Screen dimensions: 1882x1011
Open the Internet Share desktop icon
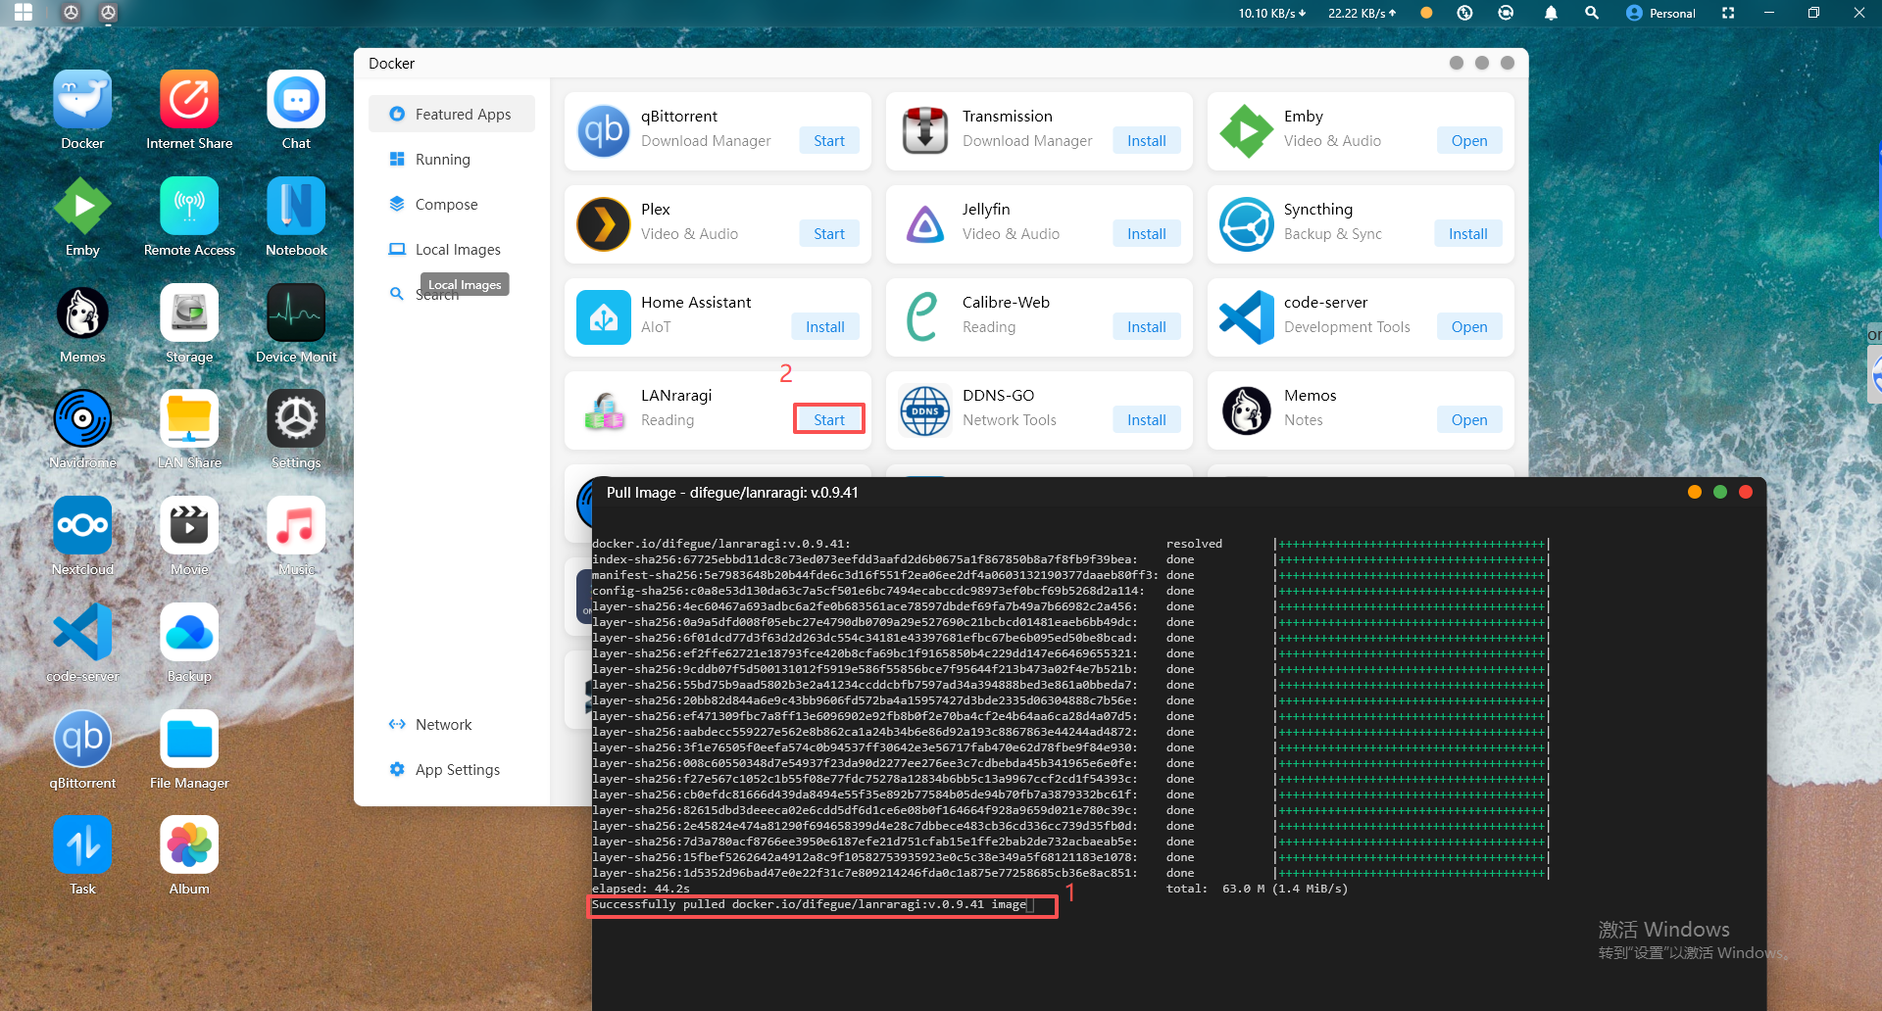pyautogui.click(x=189, y=100)
